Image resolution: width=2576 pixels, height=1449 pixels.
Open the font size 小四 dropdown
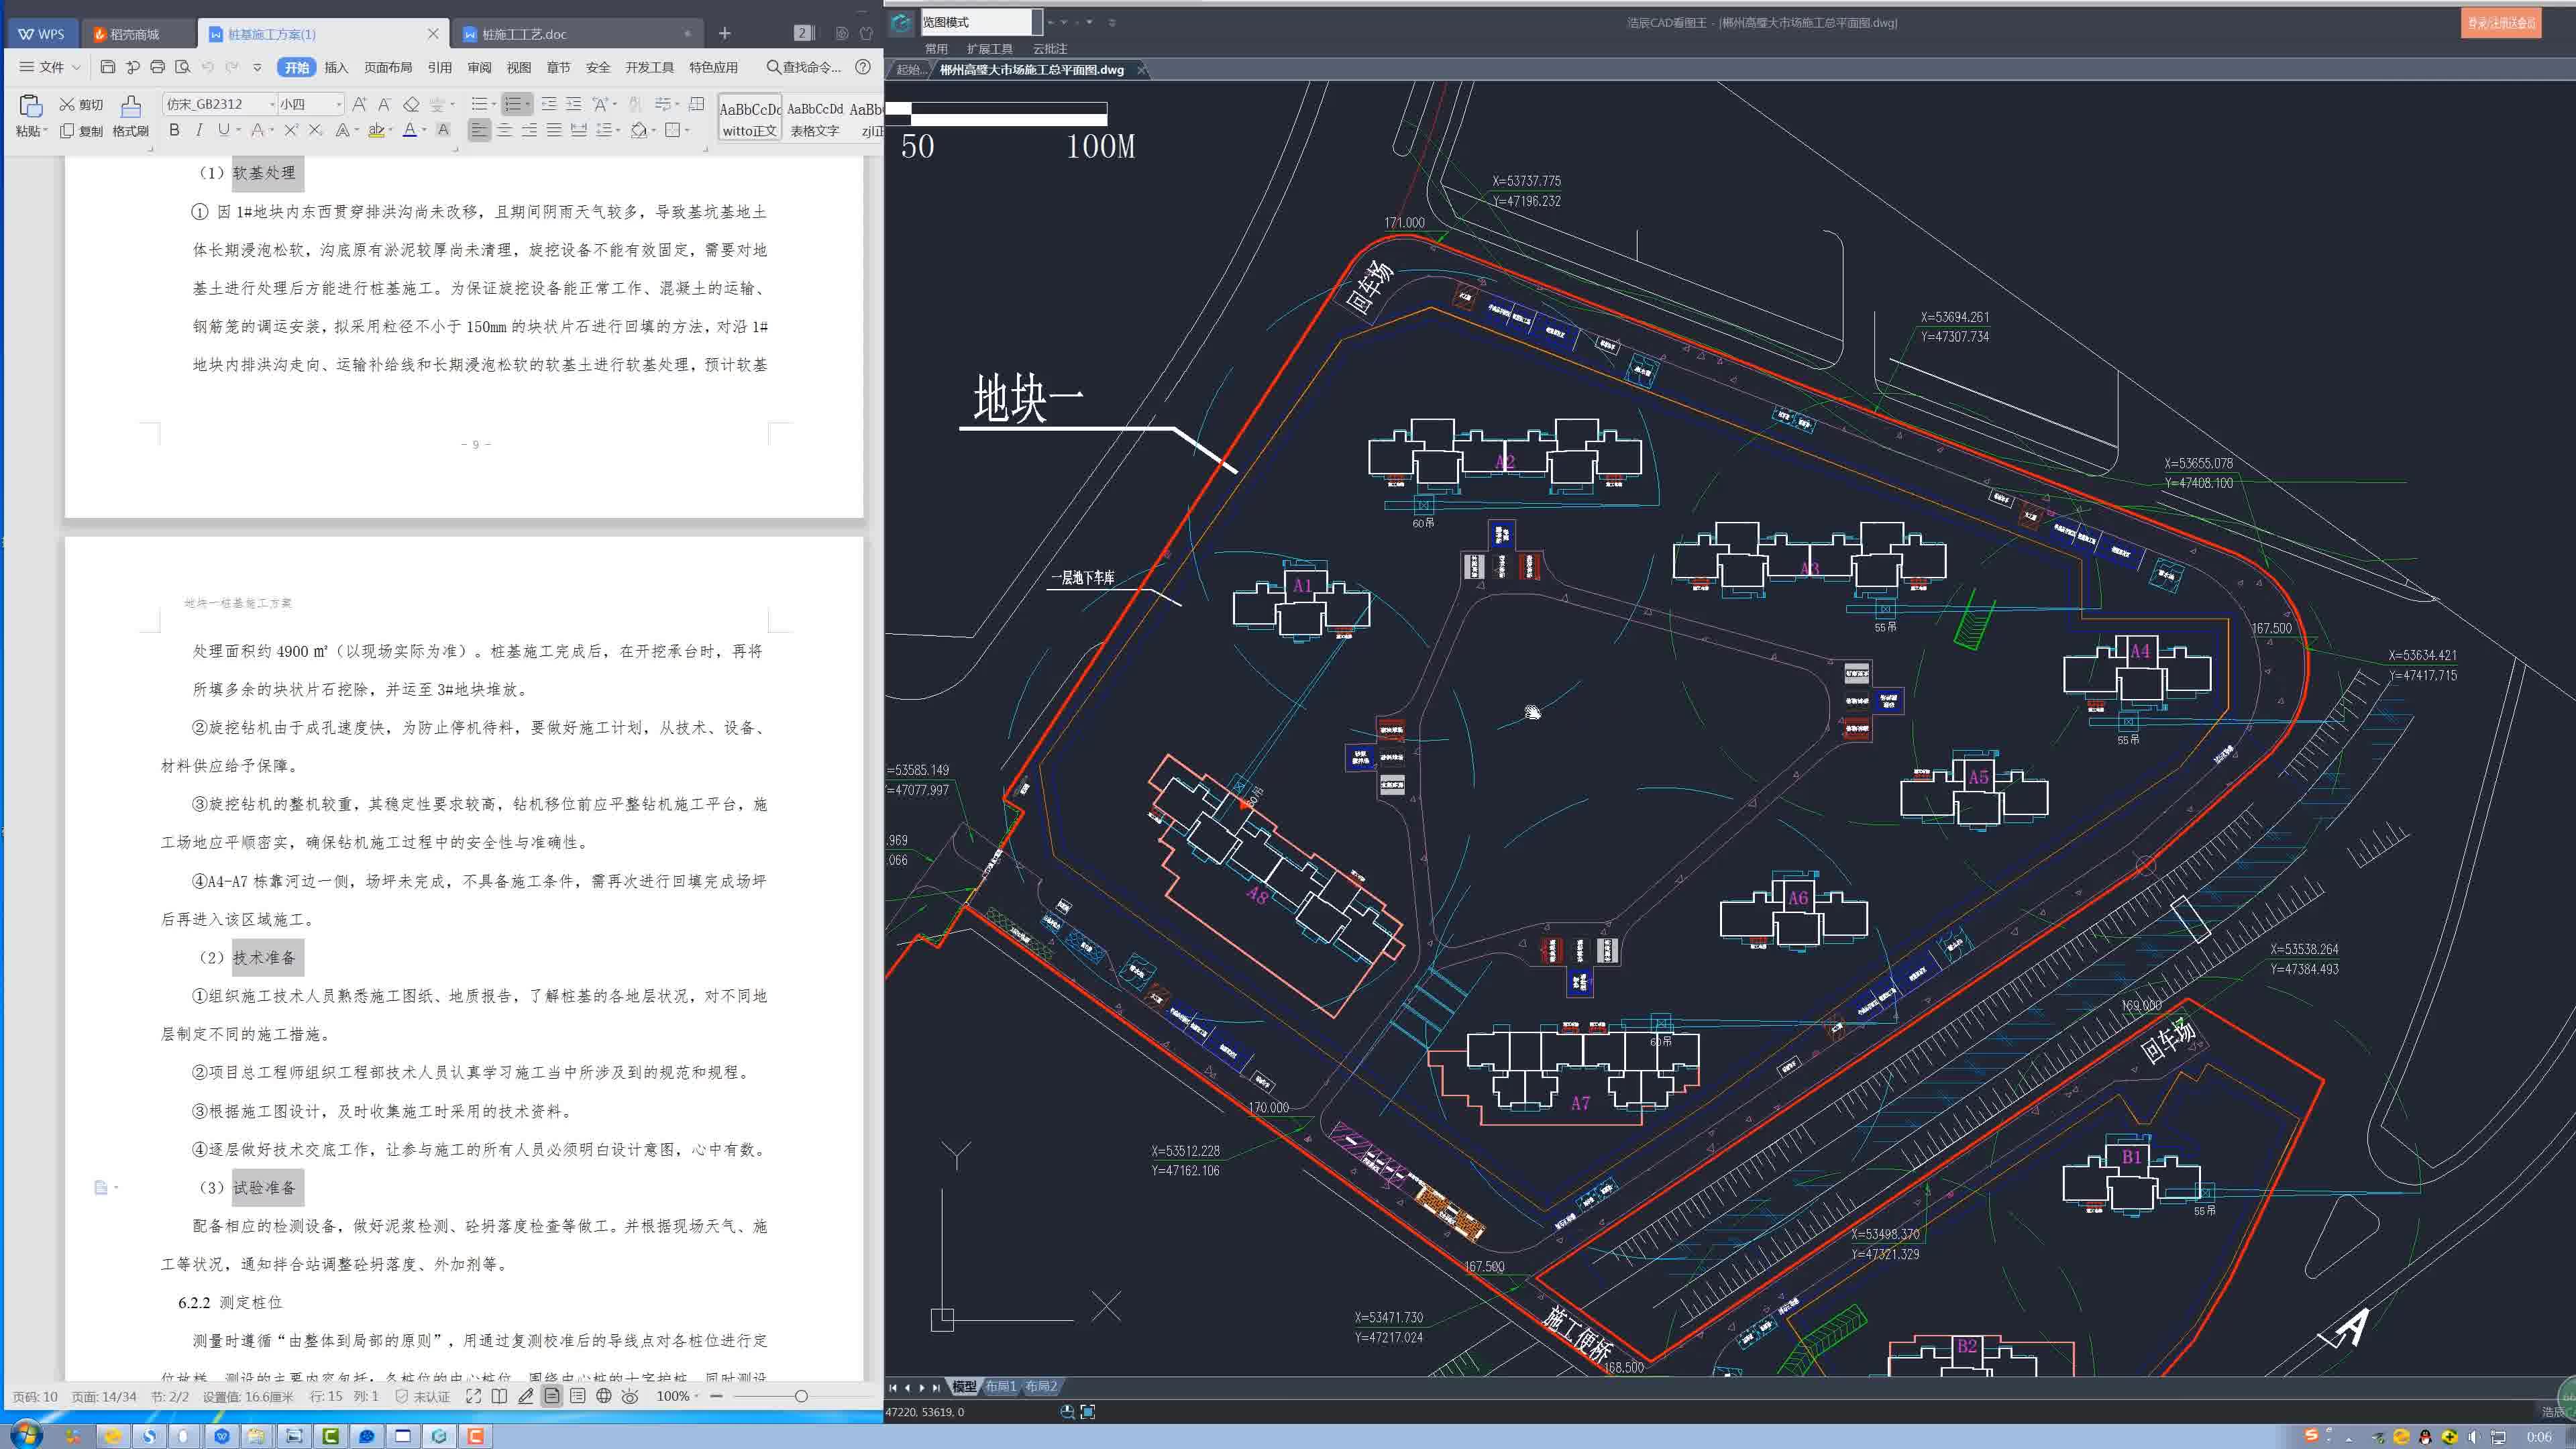338,104
